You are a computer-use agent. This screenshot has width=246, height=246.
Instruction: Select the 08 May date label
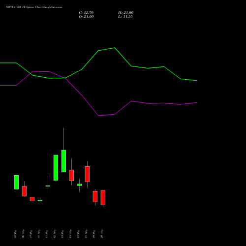[x=39, y=234]
